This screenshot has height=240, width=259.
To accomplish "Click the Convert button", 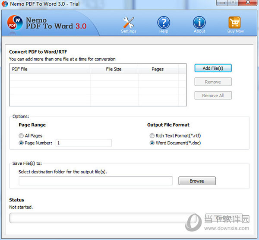I will (224, 218).
